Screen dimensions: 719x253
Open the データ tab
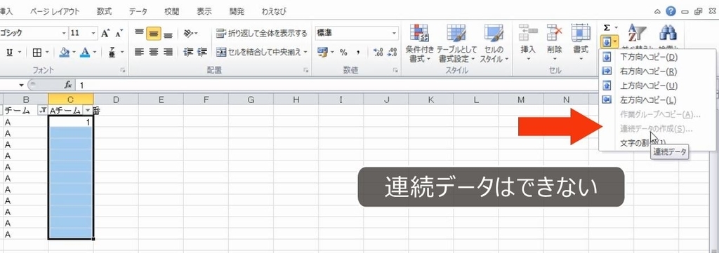(x=138, y=11)
